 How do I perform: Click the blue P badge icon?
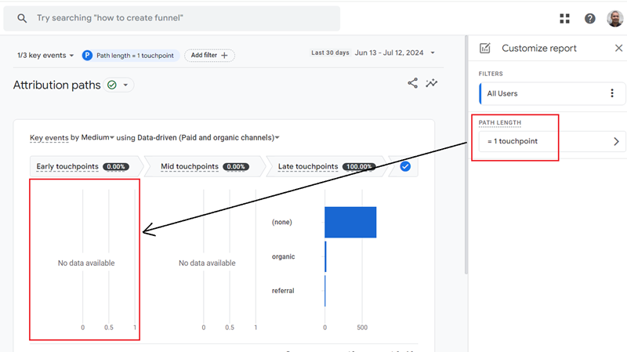(x=87, y=55)
